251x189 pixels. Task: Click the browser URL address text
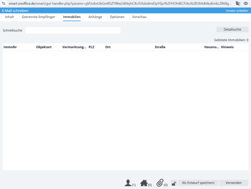click(x=120, y=3)
